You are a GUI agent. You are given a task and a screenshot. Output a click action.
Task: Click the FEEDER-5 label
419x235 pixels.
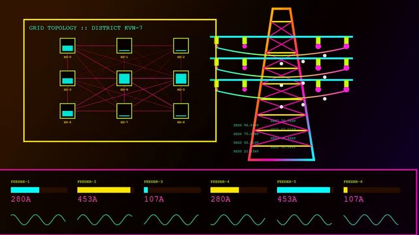point(286,181)
